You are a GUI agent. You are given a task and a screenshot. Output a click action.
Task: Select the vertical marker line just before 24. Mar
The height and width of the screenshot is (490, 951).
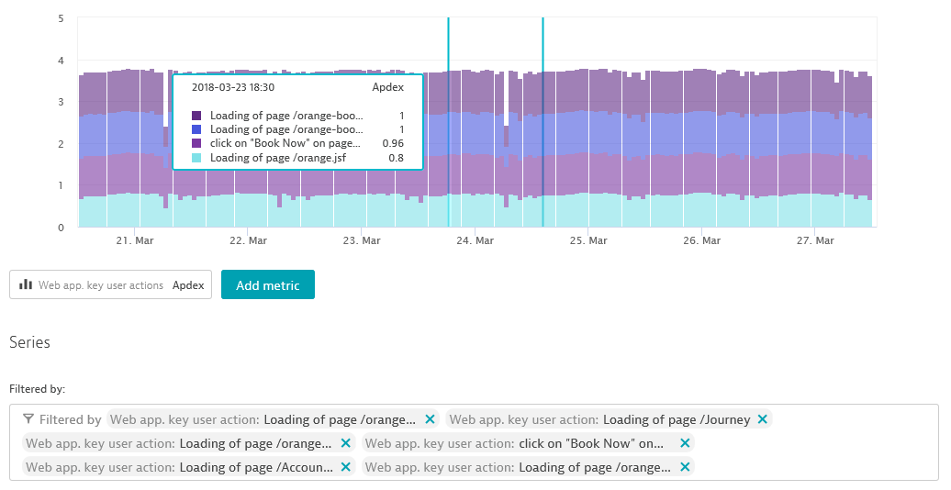click(x=448, y=119)
